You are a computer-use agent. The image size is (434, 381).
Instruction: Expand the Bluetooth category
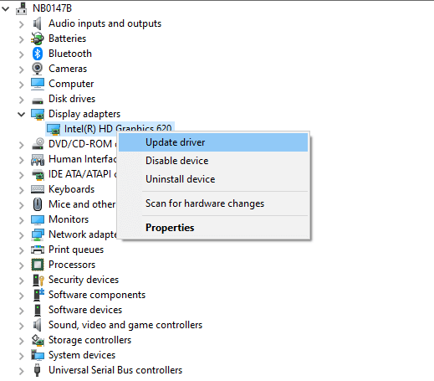(x=21, y=54)
